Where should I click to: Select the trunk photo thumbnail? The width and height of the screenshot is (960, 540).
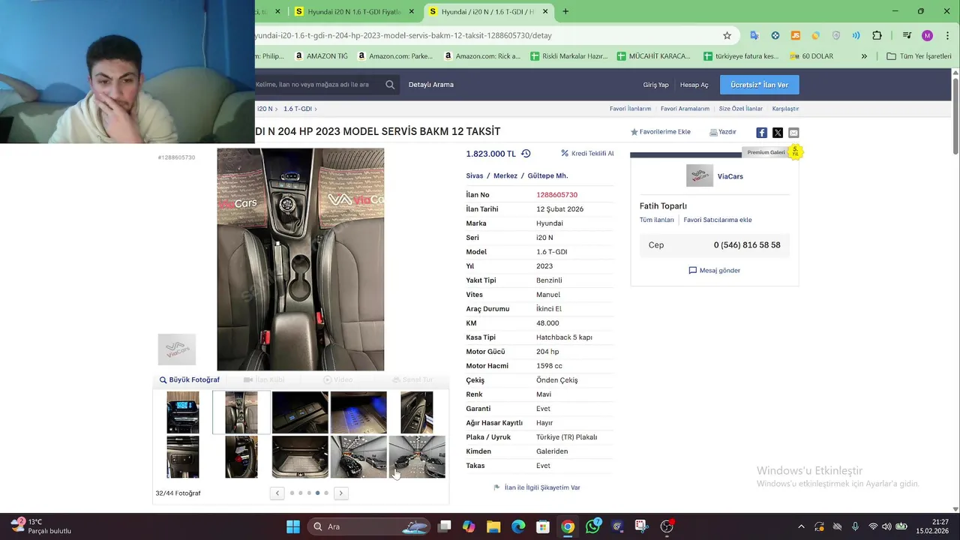(300, 457)
